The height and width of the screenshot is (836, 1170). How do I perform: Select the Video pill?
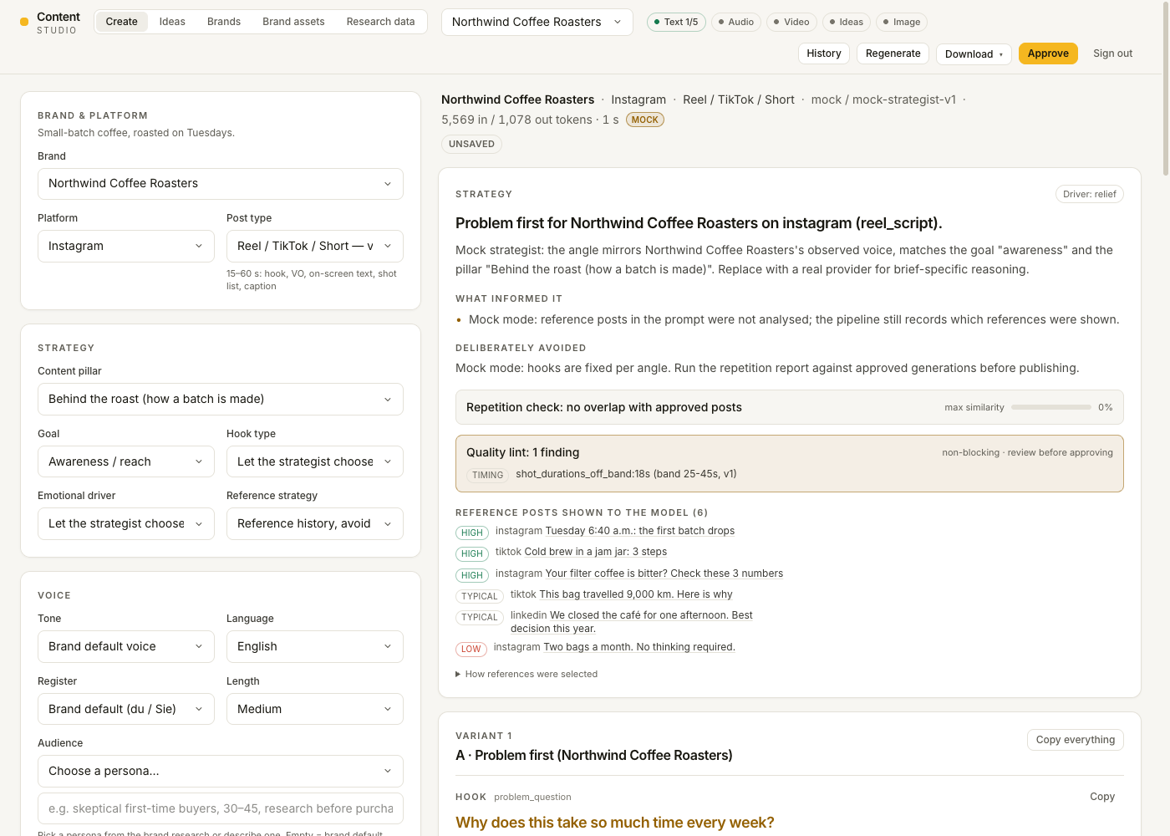(791, 22)
